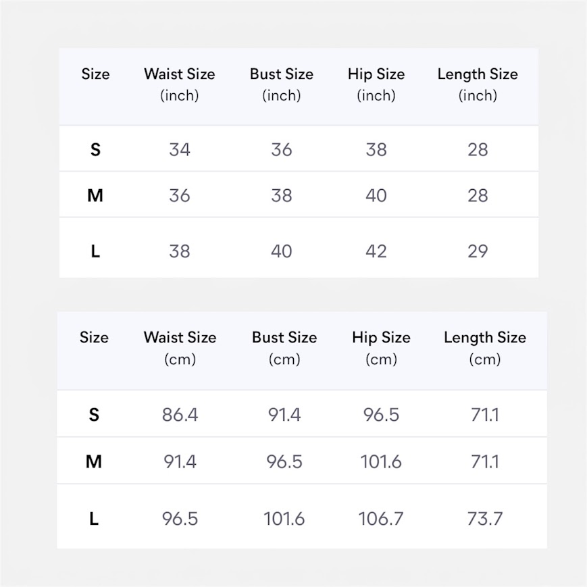The width and height of the screenshot is (587, 587).
Task: Select the Length Size (cm) header
Action: (x=485, y=348)
